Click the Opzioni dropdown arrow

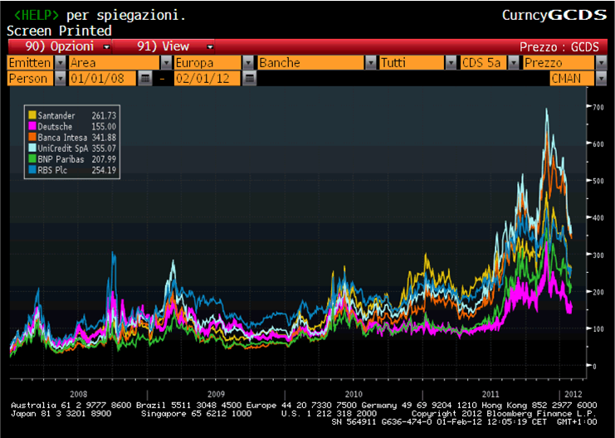pyautogui.click(x=106, y=47)
